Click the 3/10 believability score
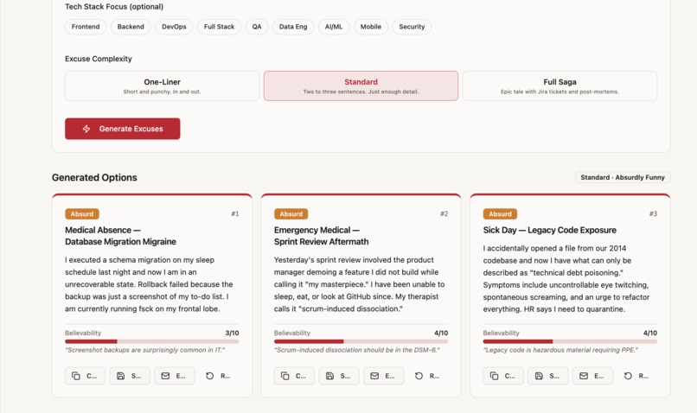697x413 pixels. [232, 333]
